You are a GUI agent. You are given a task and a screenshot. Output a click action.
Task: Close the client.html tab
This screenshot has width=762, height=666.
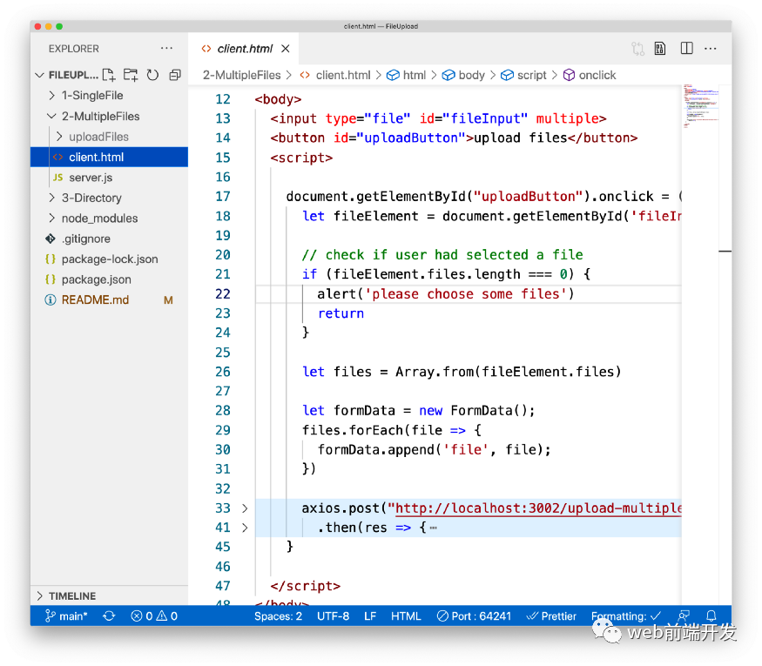(x=286, y=49)
